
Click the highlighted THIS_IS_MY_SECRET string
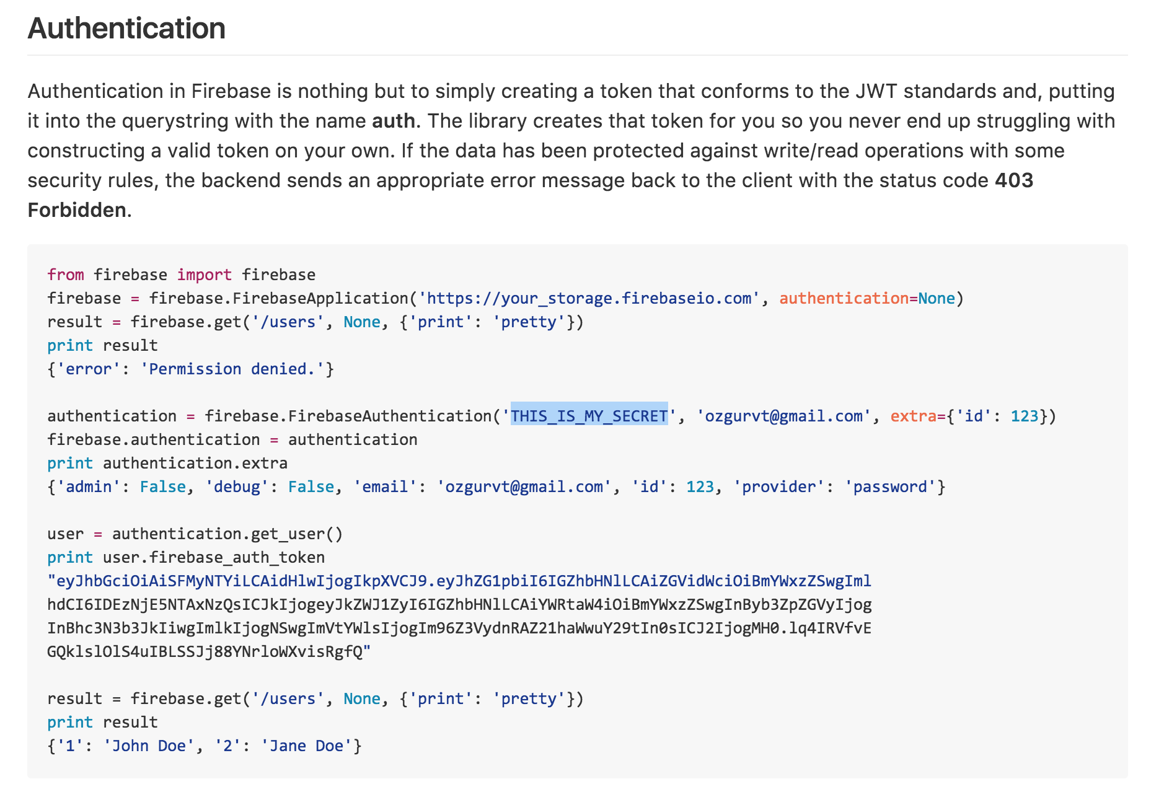tap(589, 416)
